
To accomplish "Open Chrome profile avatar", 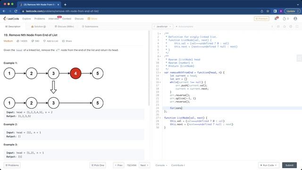I will point(281,11).
